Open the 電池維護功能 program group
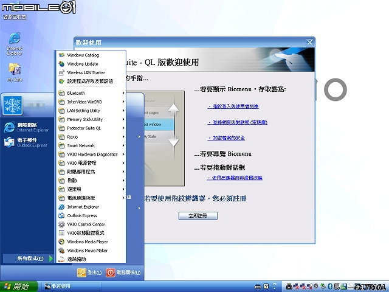 91,198
